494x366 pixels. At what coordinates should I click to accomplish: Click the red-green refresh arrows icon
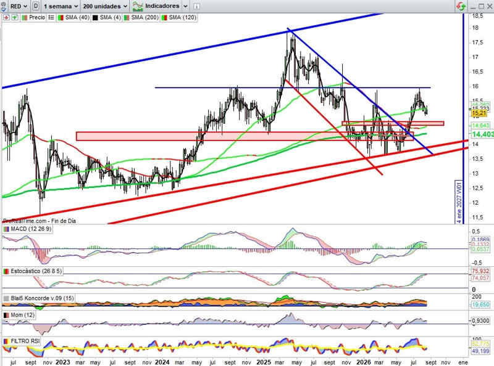point(461,6)
